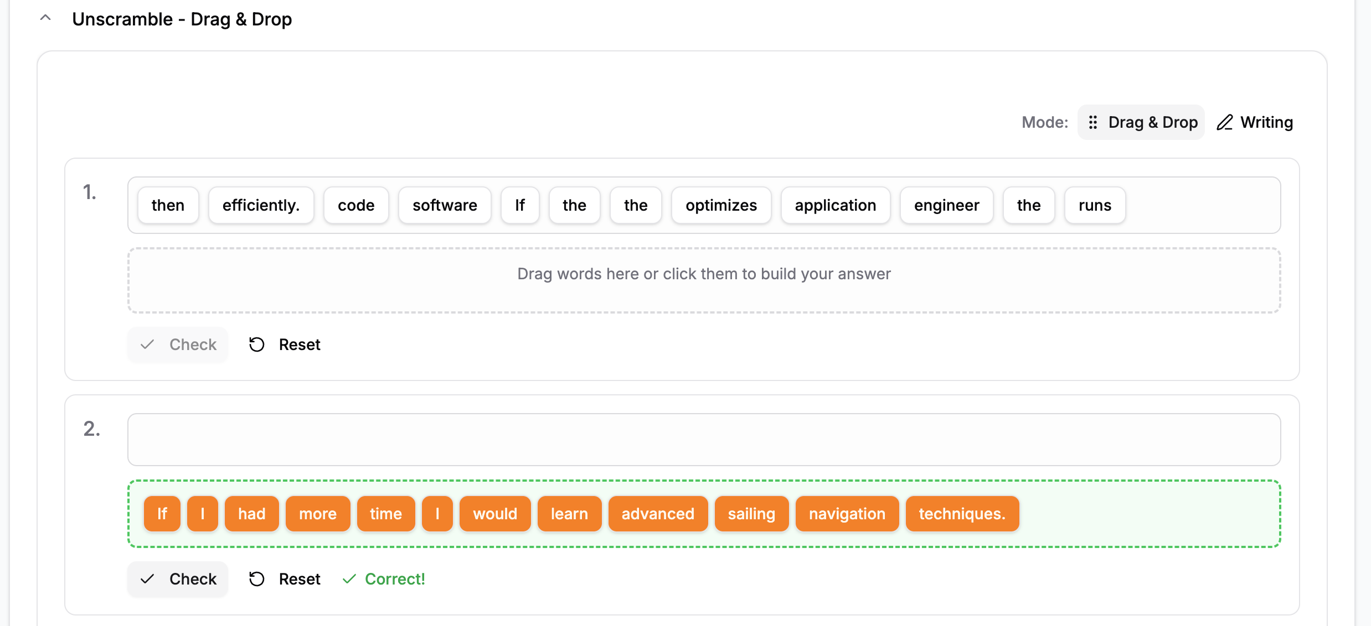Click the word 'then' in question 1
The width and height of the screenshot is (1371, 626).
coord(168,205)
